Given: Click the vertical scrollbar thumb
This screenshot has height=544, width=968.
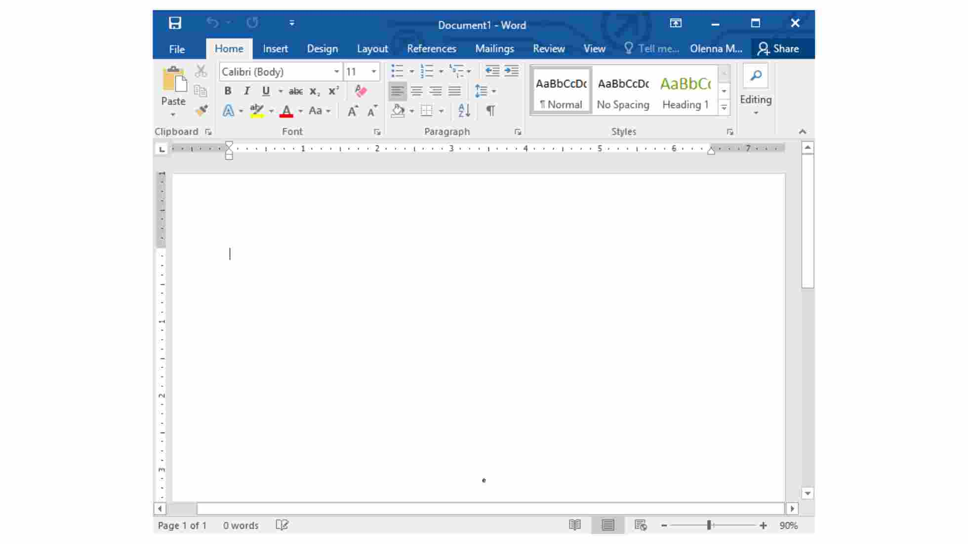Looking at the screenshot, I should coord(807,221).
